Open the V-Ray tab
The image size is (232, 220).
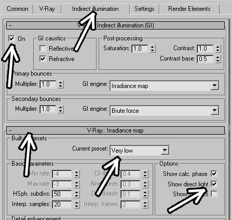pyautogui.click(x=47, y=9)
